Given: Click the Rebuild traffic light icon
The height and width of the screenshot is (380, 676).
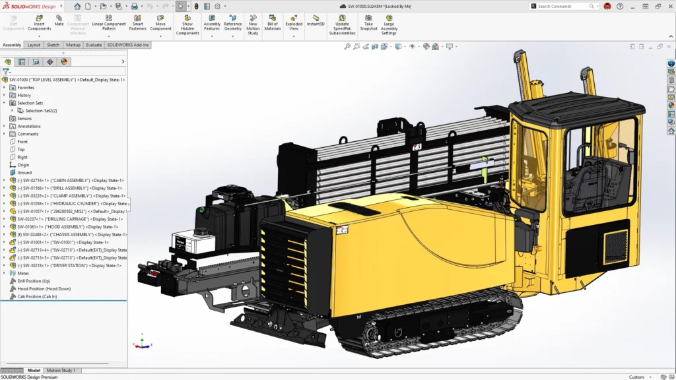Looking at the screenshot, I should [x=196, y=6].
